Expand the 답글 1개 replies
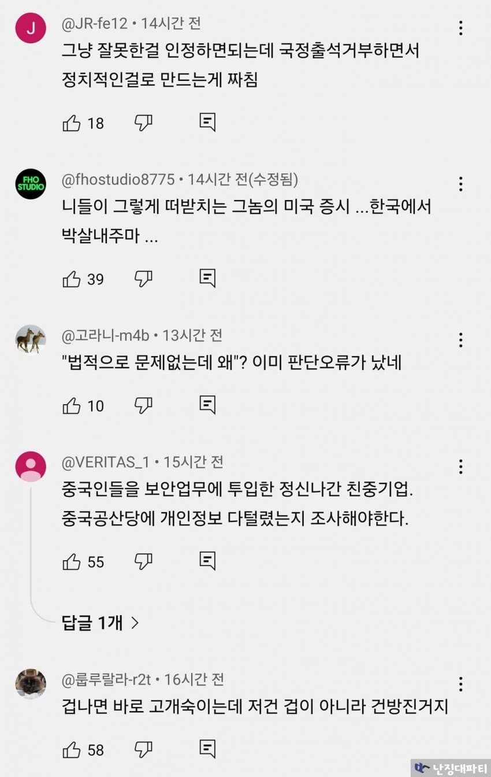 (101, 623)
